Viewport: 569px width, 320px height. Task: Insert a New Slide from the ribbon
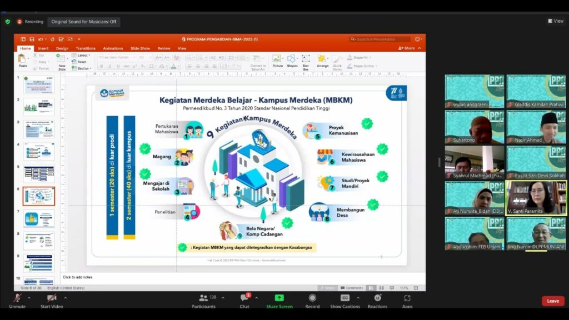pyautogui.click(x=61, y=59)
